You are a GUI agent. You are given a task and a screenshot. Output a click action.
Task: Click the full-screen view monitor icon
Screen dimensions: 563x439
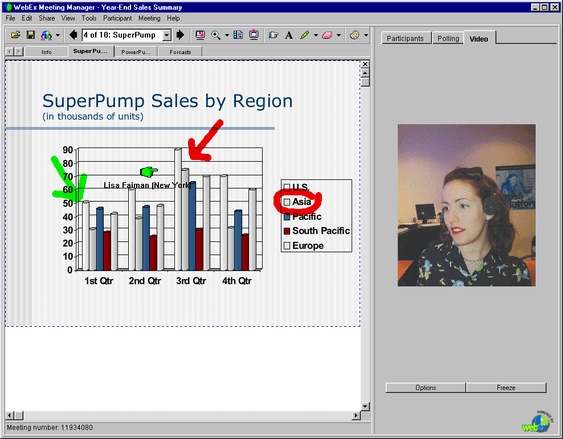200,35
